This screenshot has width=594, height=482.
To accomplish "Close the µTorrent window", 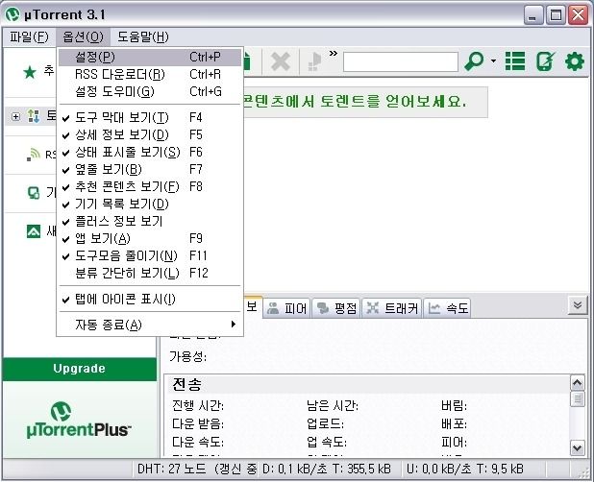I will [578, 15].
